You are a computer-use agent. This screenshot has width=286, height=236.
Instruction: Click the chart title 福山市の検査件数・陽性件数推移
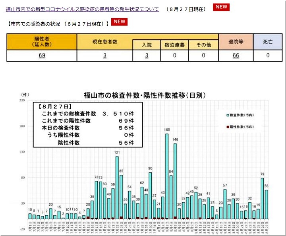145,95
